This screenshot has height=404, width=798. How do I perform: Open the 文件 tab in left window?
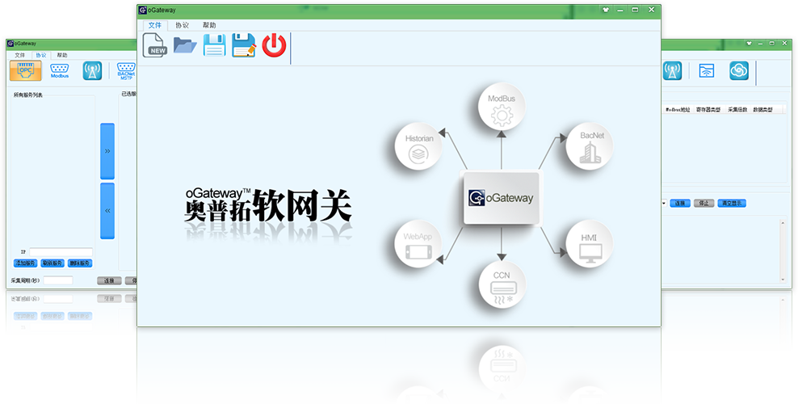20,55
